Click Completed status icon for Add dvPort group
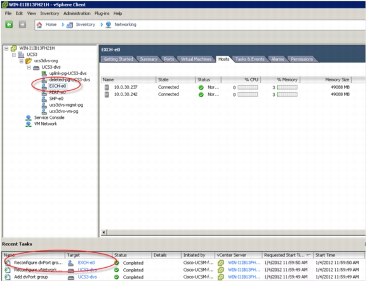The height and width of the screenshot is (283, 367). tap(116, 277)
